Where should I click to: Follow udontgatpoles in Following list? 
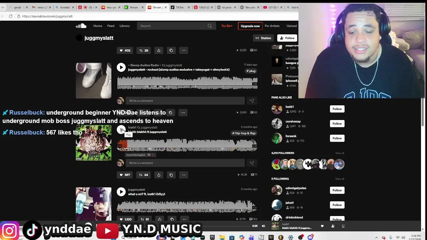pos(337,190)
